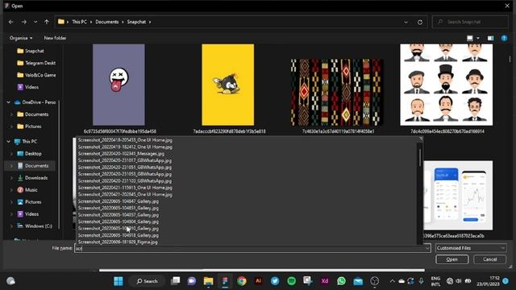The image size is (516, 290).
Task: Open Mail app from taskbar
Action: tap(358, 281)
